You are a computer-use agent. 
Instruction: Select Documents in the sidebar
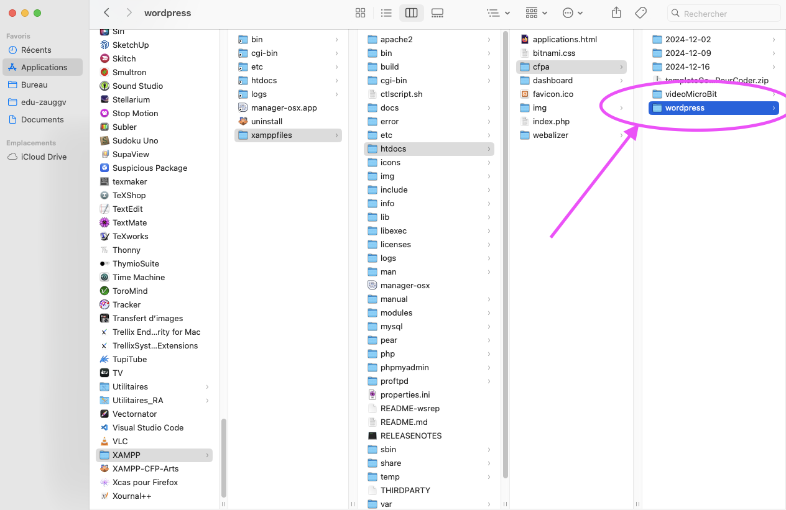point(42,119)
